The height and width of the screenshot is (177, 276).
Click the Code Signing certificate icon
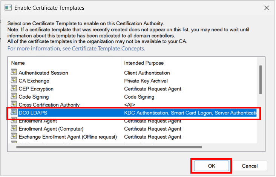click(14, 96)
